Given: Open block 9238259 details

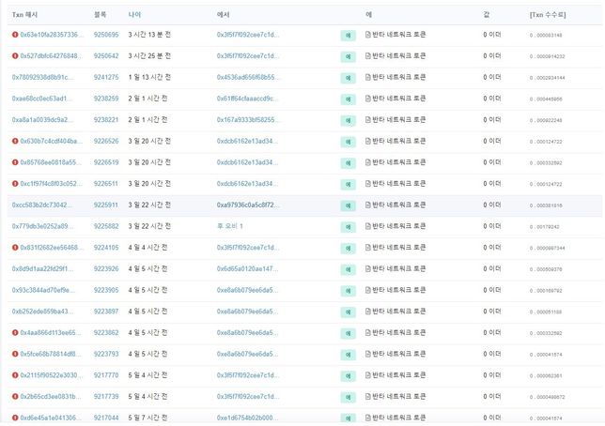Looking at the screenshot, I should (x=105, y=99).
